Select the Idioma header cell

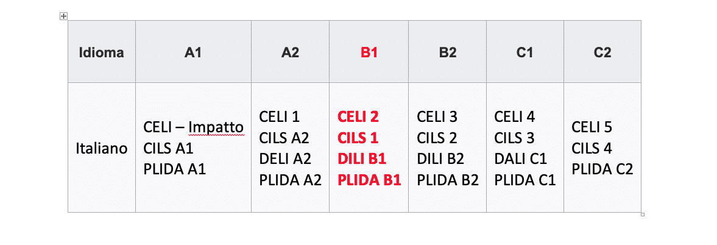tap(102, 52)
